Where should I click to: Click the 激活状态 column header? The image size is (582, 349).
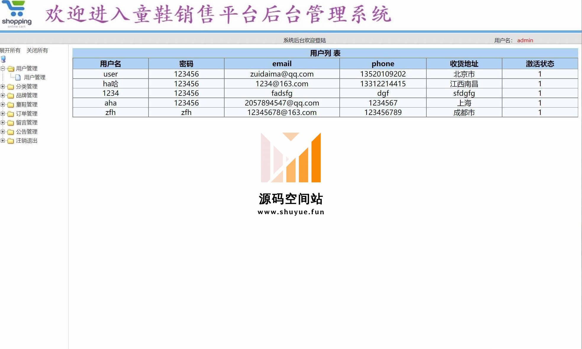tap(540, 64)
